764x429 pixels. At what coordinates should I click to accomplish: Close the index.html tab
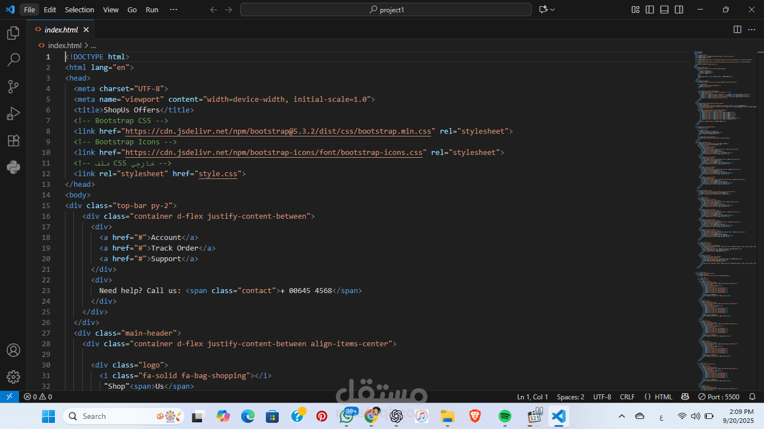coord(86,30)
